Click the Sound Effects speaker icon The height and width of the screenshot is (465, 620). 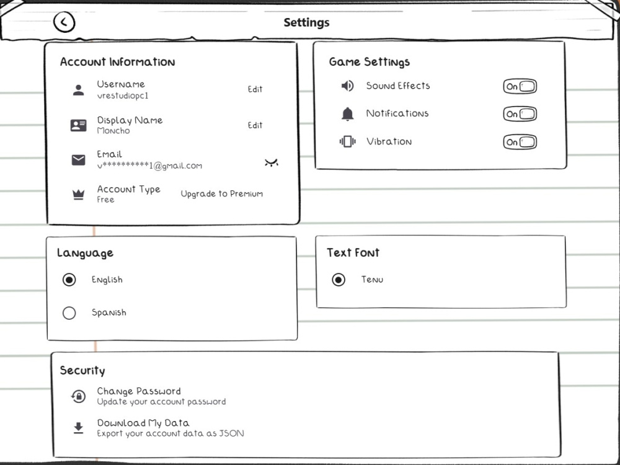coord(348,86)
